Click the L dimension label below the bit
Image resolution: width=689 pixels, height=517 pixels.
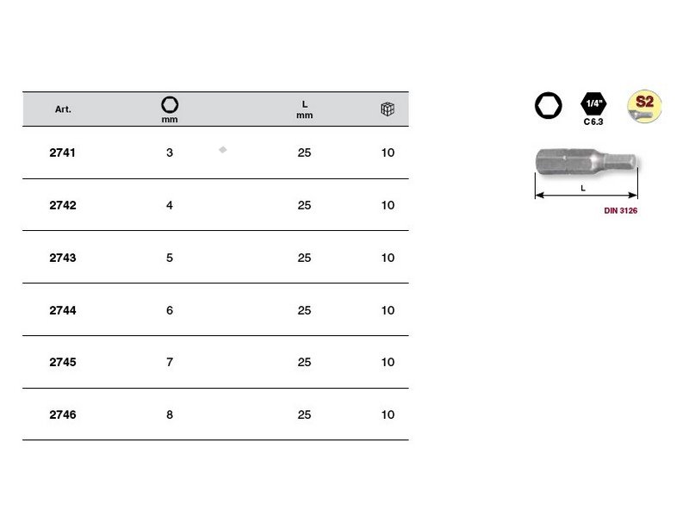tap(583, 188)
